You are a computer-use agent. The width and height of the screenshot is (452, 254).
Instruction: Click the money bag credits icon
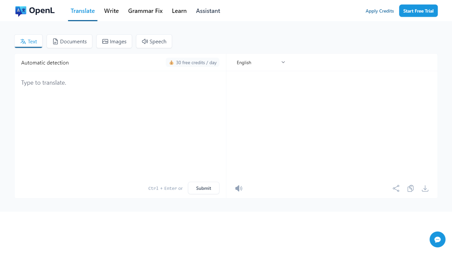(x=171, y=63)
